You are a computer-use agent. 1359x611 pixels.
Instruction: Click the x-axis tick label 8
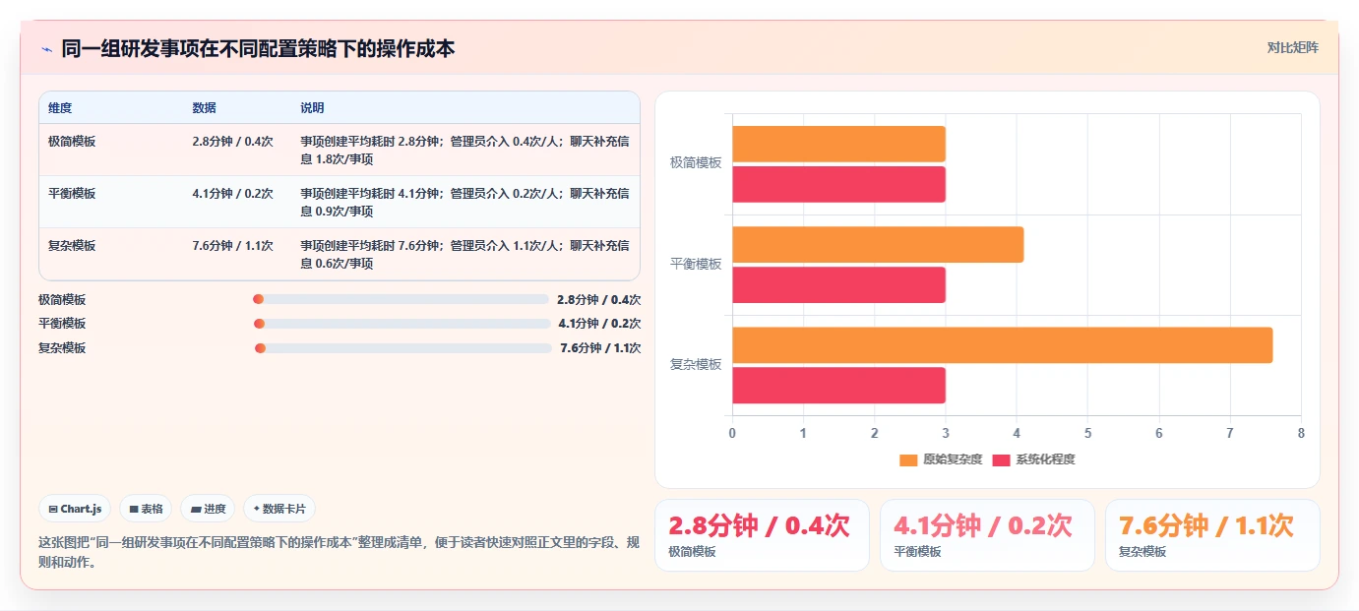pyautogui.click(x=1301, y=434)
